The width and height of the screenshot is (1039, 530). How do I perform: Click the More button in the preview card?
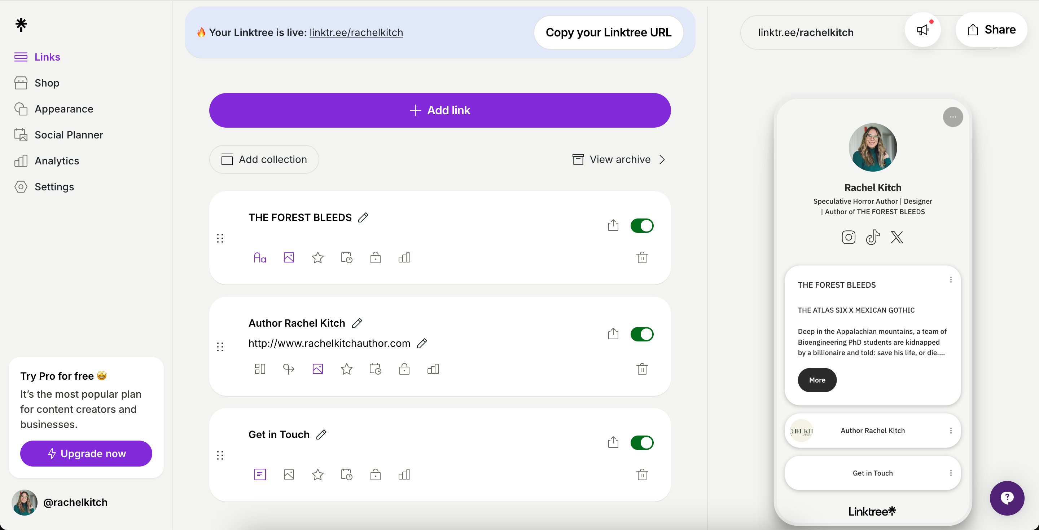[817, 380]
